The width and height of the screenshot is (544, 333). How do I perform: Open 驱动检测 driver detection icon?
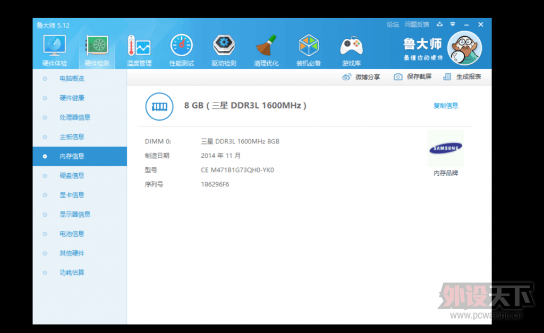[x=224, y=50]
